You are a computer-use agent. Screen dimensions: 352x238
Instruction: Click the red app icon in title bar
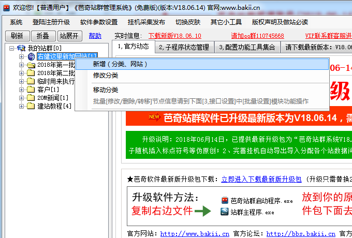[x=6, y=8]
